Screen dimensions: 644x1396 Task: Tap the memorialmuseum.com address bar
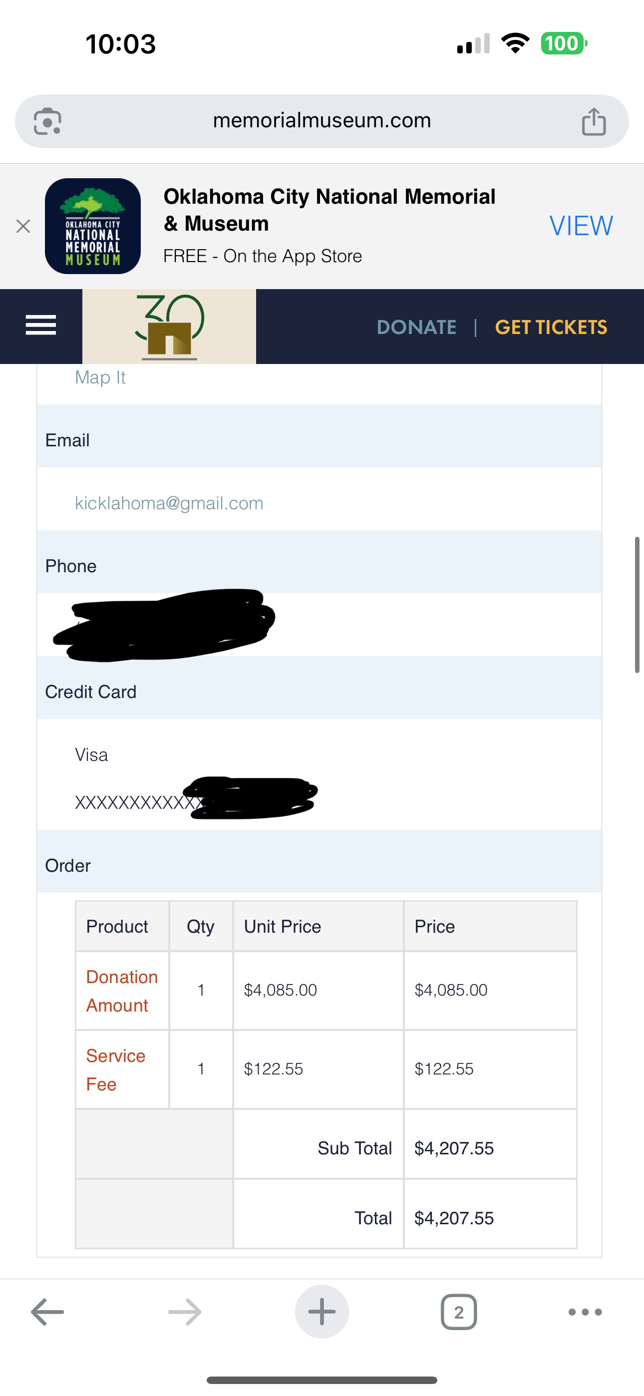(x=322, y=121)
